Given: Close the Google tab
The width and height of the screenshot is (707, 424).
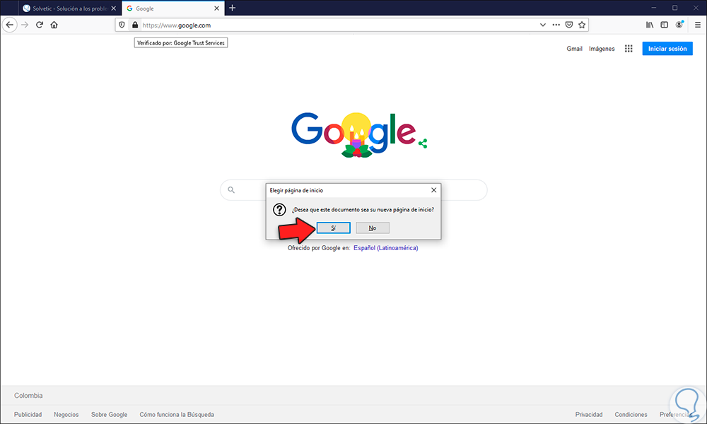Looking at the screenshot, I should point(216,8).
